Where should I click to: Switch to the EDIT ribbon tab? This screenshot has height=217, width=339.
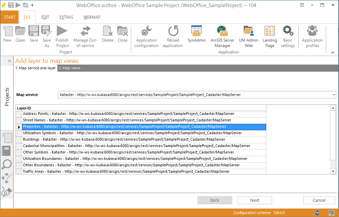click(x=45, y=17)
